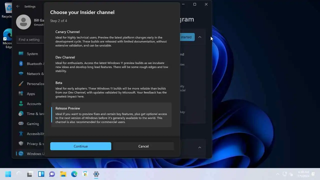Select the Microsoft Edge desktop shortcut
The width and height of the screenshot is (320, 180).
click(x=7, y=39)
